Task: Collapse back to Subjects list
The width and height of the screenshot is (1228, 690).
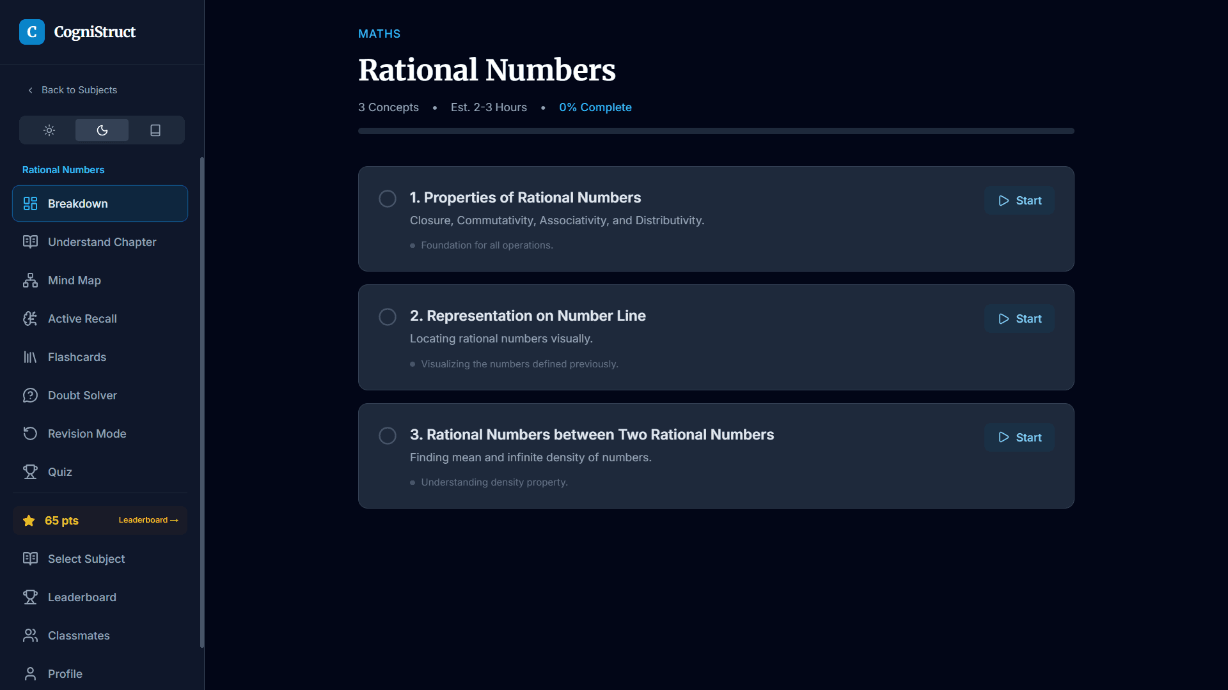Action: (72, 89)
